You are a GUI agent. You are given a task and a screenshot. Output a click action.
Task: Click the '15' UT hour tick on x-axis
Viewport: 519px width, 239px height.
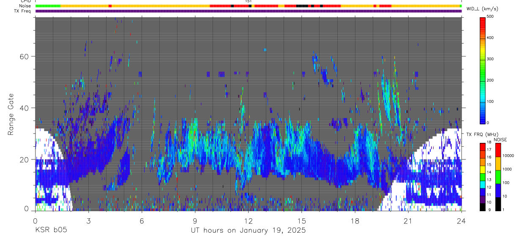click(x=301, y=220)
